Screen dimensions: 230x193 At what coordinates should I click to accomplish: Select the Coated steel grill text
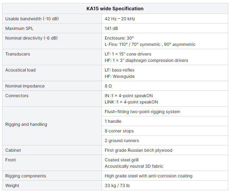tap(121, 160)
